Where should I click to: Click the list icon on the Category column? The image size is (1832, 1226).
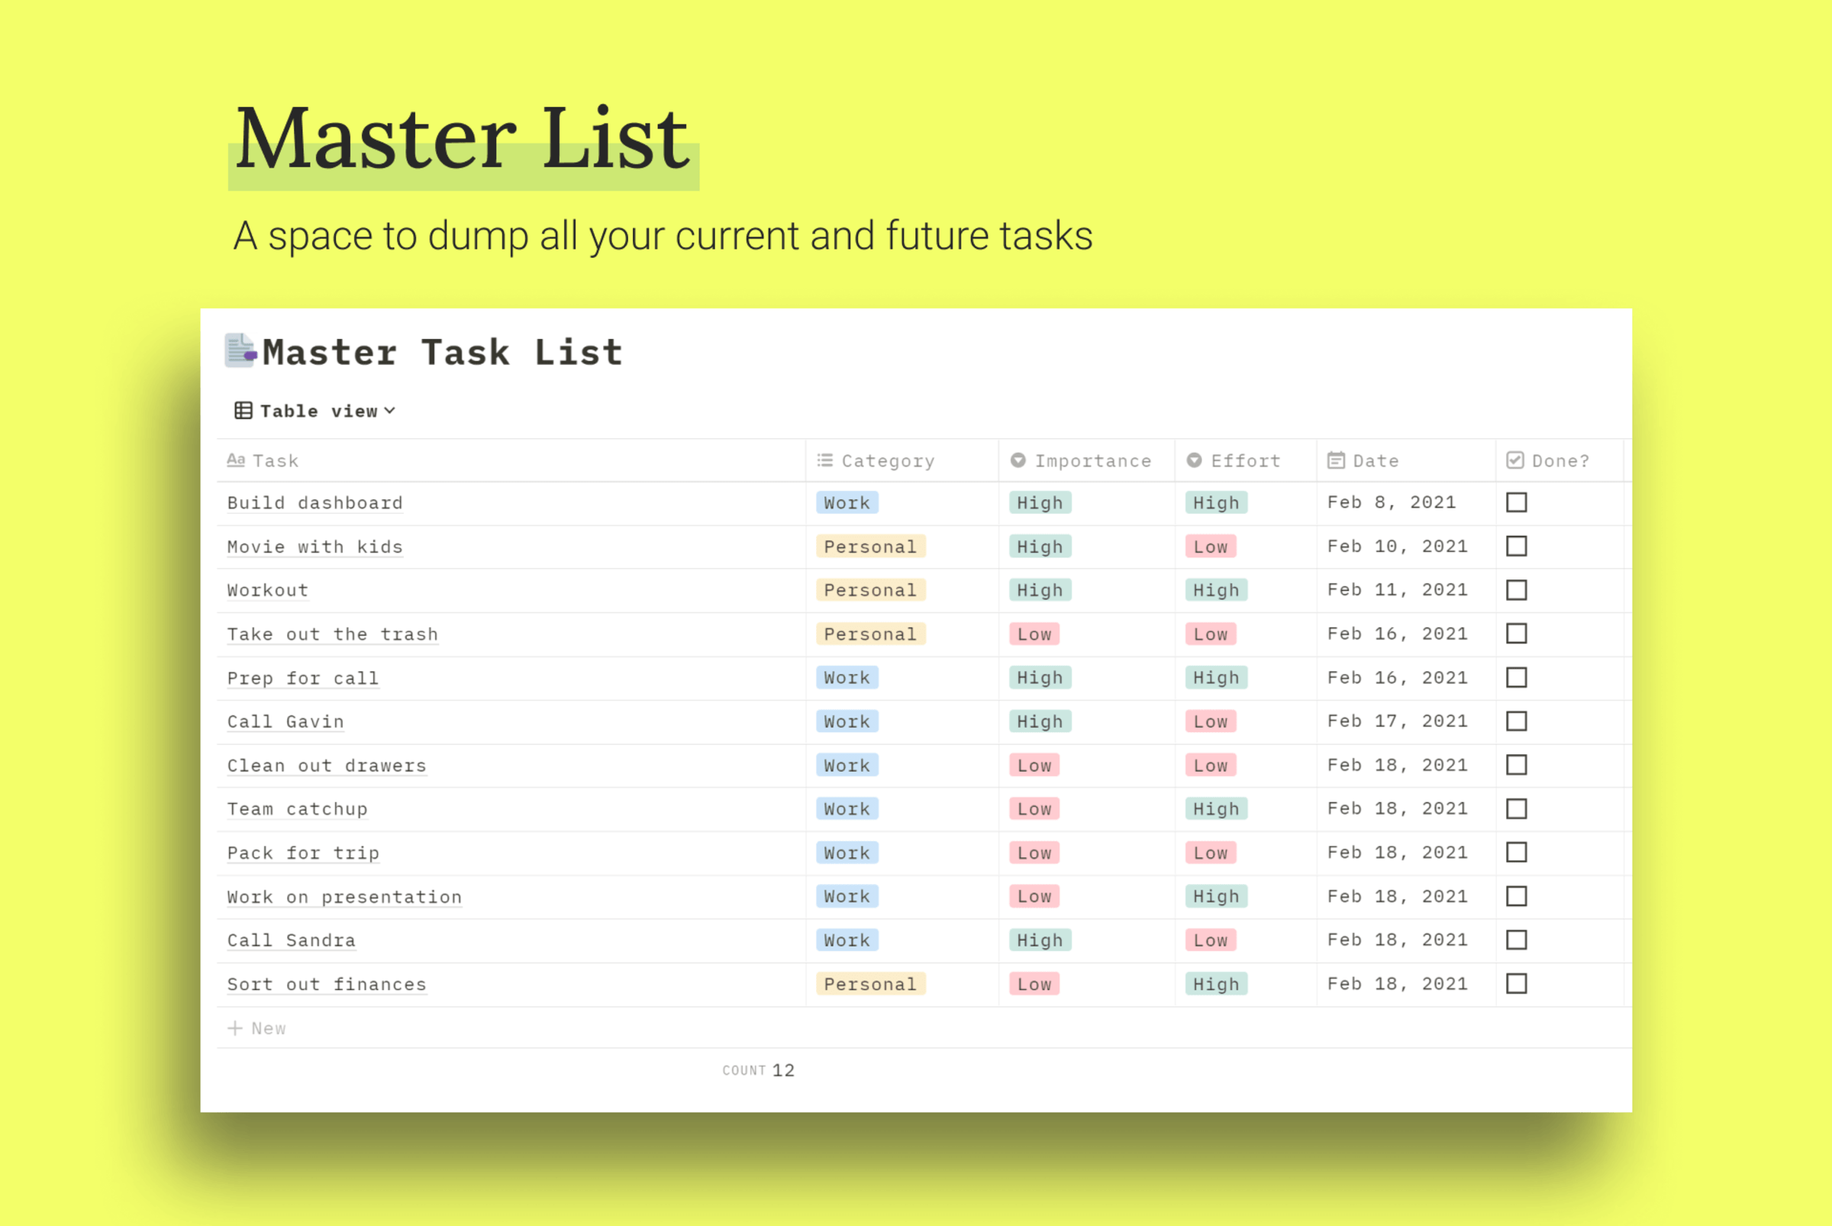[x=824, y=460]
